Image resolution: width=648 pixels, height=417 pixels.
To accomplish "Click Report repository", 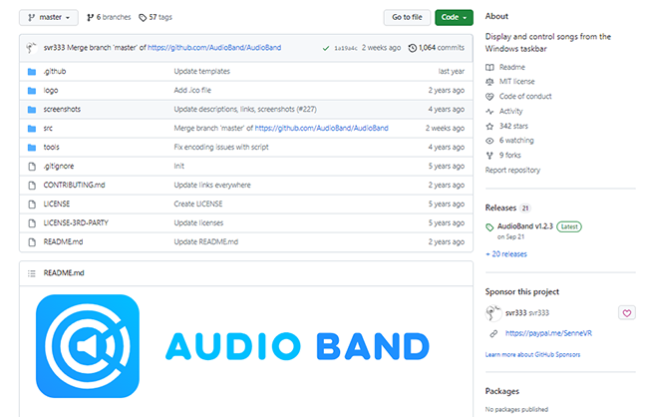I will (x=512, y=171).
